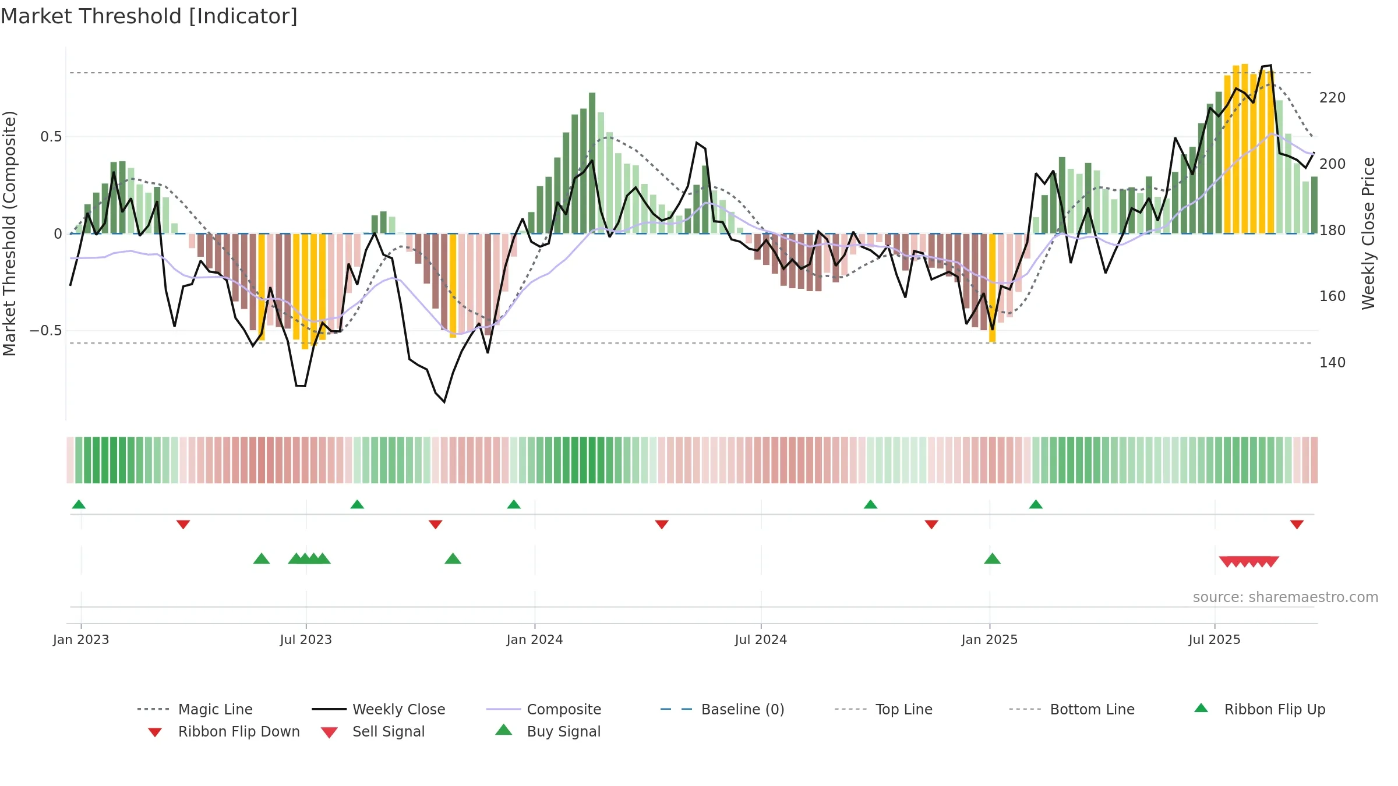Screen dimensions: 1398x786
Task: Click the Market Threshold (Composite) axis title
Action: (9, 233)
